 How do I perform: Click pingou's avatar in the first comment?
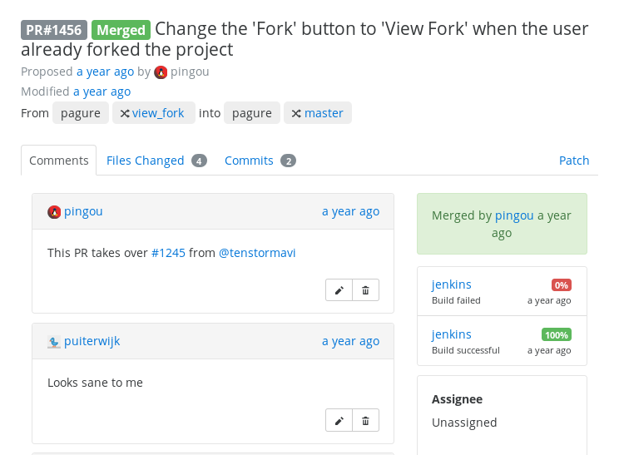point(54,212)
